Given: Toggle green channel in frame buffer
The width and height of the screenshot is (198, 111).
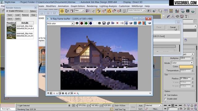Looking at the screenshot, I should [x=86, y=23].
